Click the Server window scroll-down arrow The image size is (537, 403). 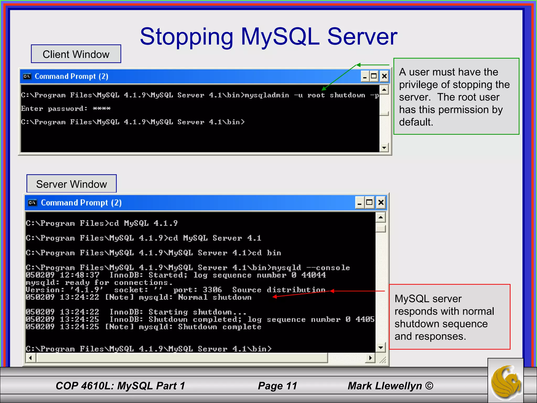pos(381,348)
